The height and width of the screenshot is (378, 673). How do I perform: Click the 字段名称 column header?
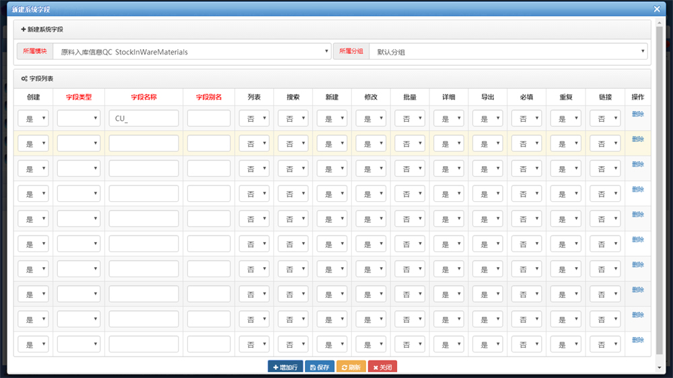pos(144,98)
